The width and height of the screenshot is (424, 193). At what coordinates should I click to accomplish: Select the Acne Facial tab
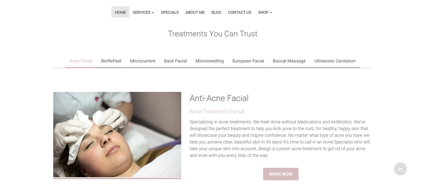pyautogui.click(x=81, y=61)
